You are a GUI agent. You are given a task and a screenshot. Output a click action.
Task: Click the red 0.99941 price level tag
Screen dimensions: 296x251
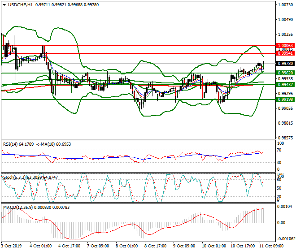point(285,53)
